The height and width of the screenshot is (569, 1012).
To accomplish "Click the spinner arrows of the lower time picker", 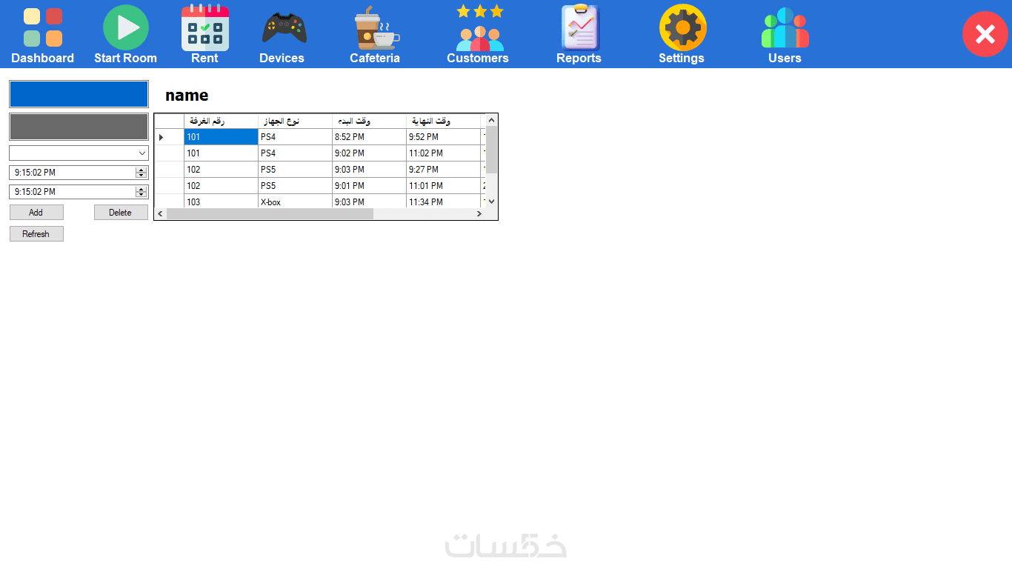I will pos(141,192).
